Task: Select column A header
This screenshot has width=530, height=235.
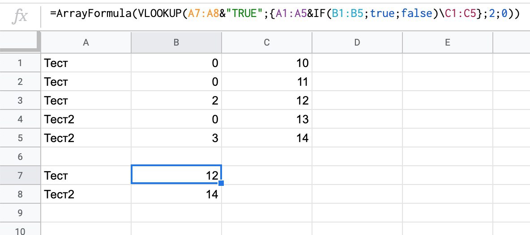Action: click(x=85, y=42)
